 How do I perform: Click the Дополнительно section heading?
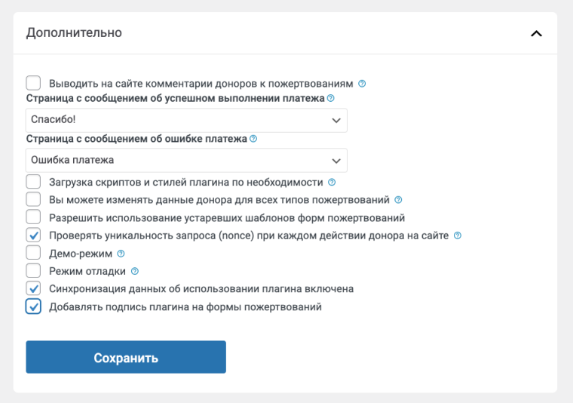click(x=74, y=33)
